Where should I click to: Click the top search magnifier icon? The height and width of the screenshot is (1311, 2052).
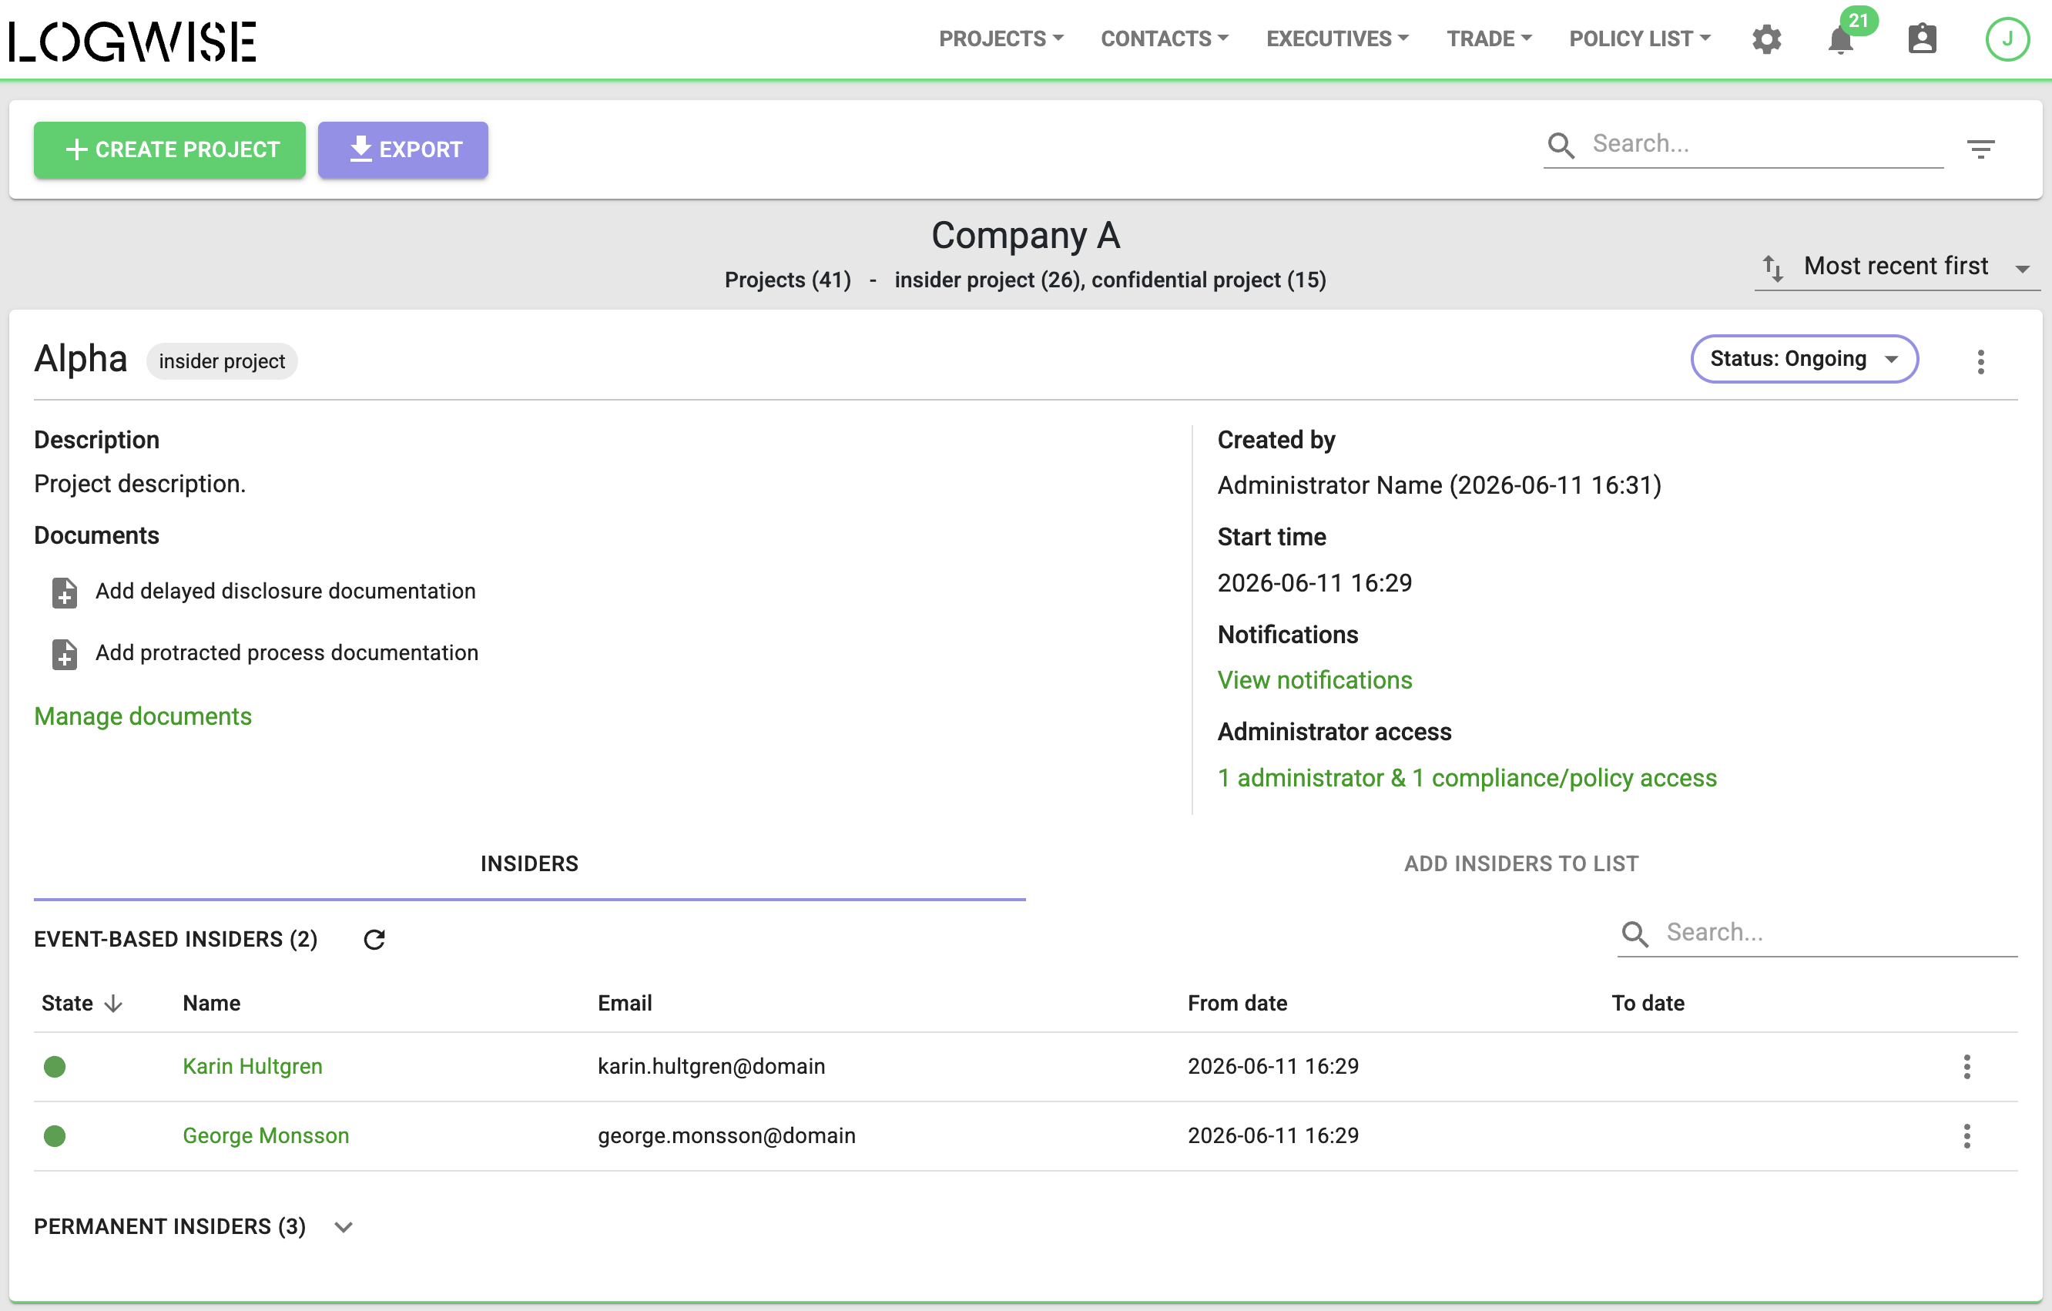pyautogui.click(x=1561, y=145)
